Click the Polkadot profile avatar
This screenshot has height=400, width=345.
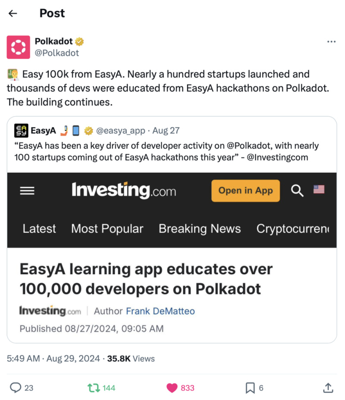18,47
